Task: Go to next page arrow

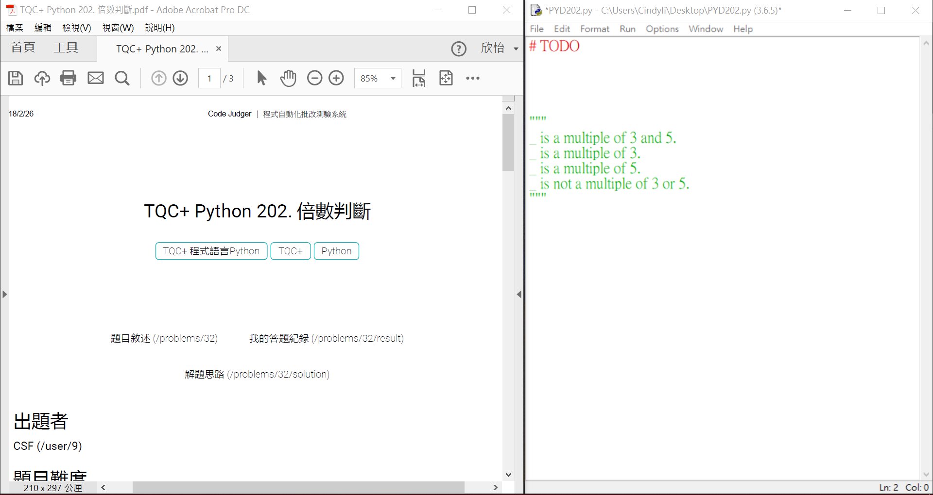Action: 180,78
